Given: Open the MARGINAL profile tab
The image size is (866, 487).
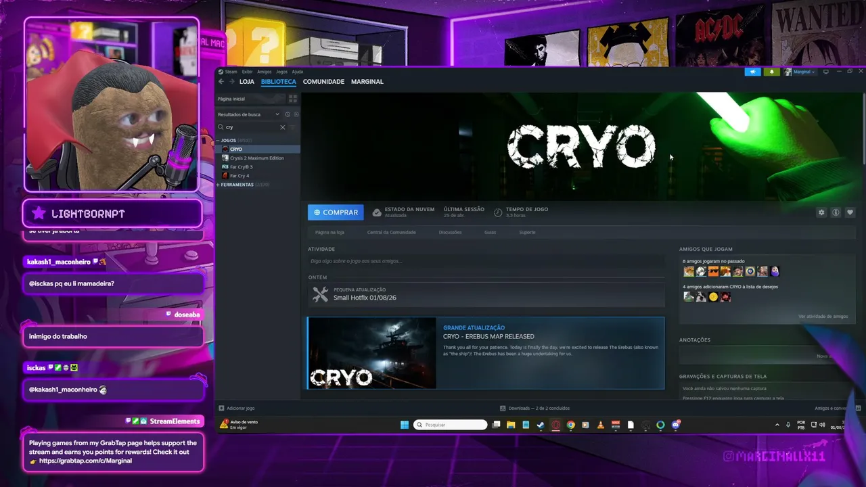Looking at the screenshot, I should click(x=367, y=82).
